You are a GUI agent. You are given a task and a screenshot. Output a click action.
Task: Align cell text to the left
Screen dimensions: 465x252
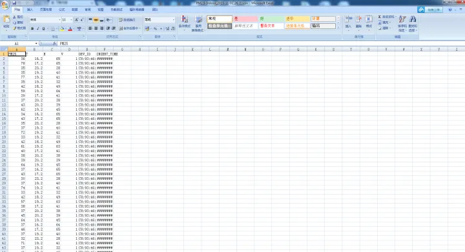point(90,28)
